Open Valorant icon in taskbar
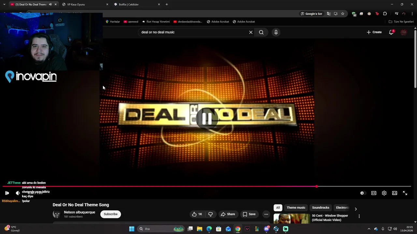The image size is (417, 234). pos(247,229)
